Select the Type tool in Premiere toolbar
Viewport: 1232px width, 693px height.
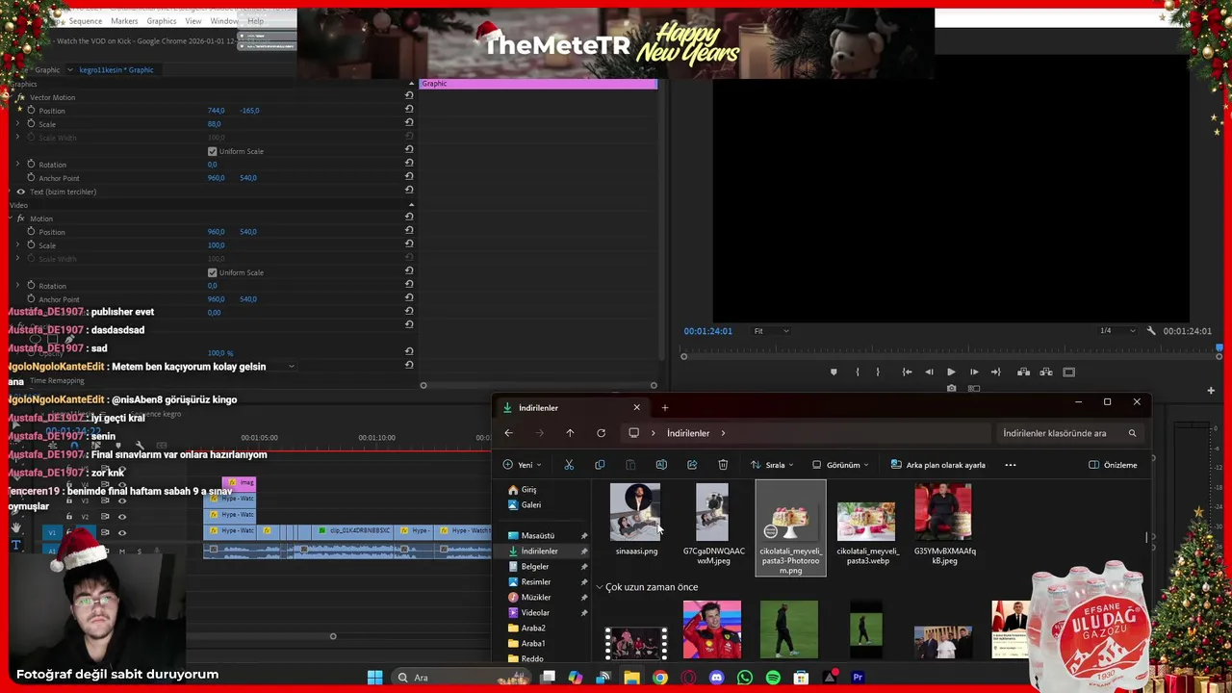[15, 545]
